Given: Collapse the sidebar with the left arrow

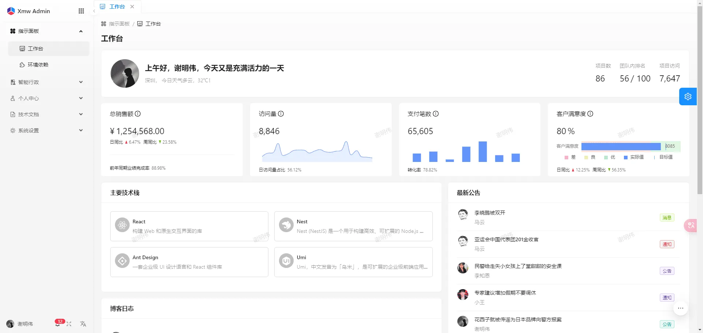Looking at the screenshot, I should pos(94,11).
